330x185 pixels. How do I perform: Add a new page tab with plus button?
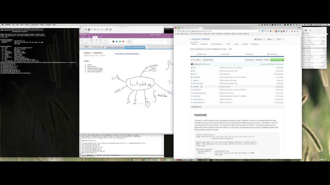pos(147,48)
